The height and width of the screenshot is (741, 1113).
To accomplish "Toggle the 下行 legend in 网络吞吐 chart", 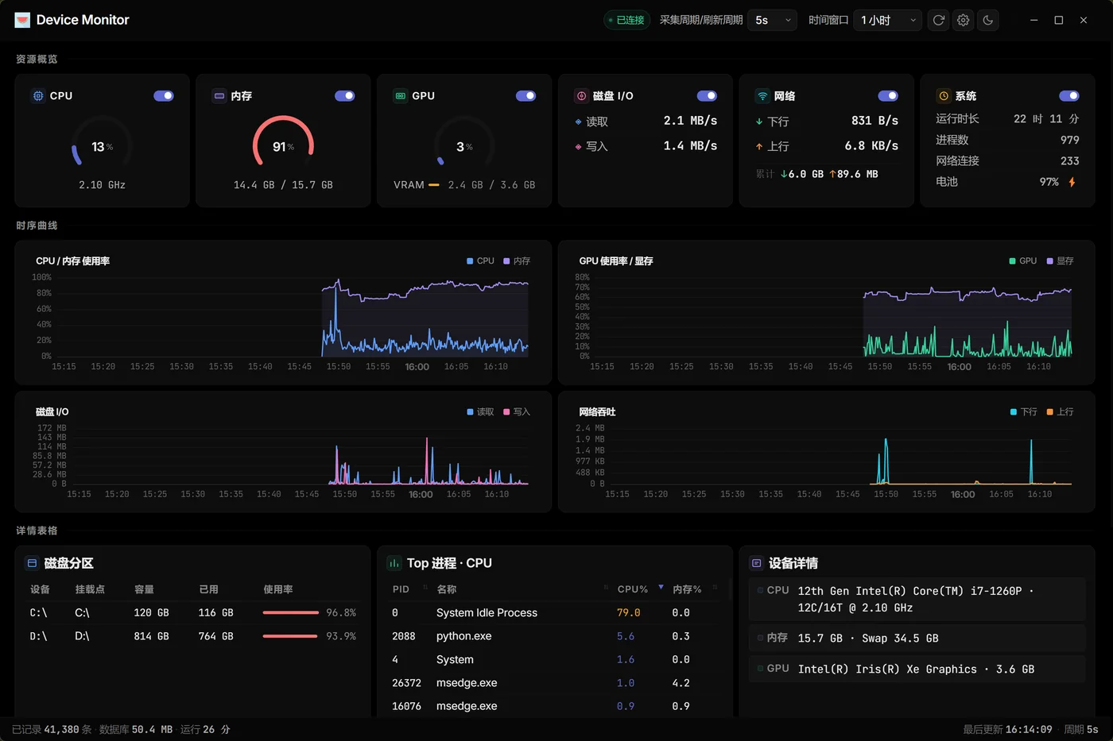I will 1024,412.
